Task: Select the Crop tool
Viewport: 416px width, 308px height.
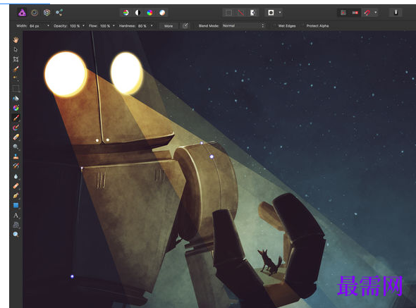Action: point(16,59)
